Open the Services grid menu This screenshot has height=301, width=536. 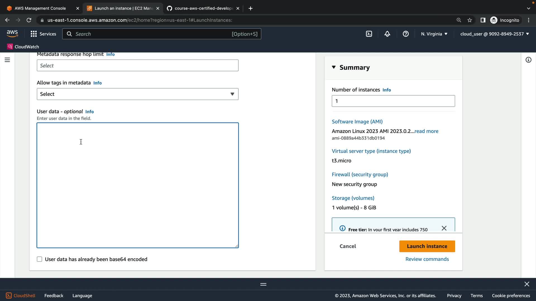(x=43, y=34)
